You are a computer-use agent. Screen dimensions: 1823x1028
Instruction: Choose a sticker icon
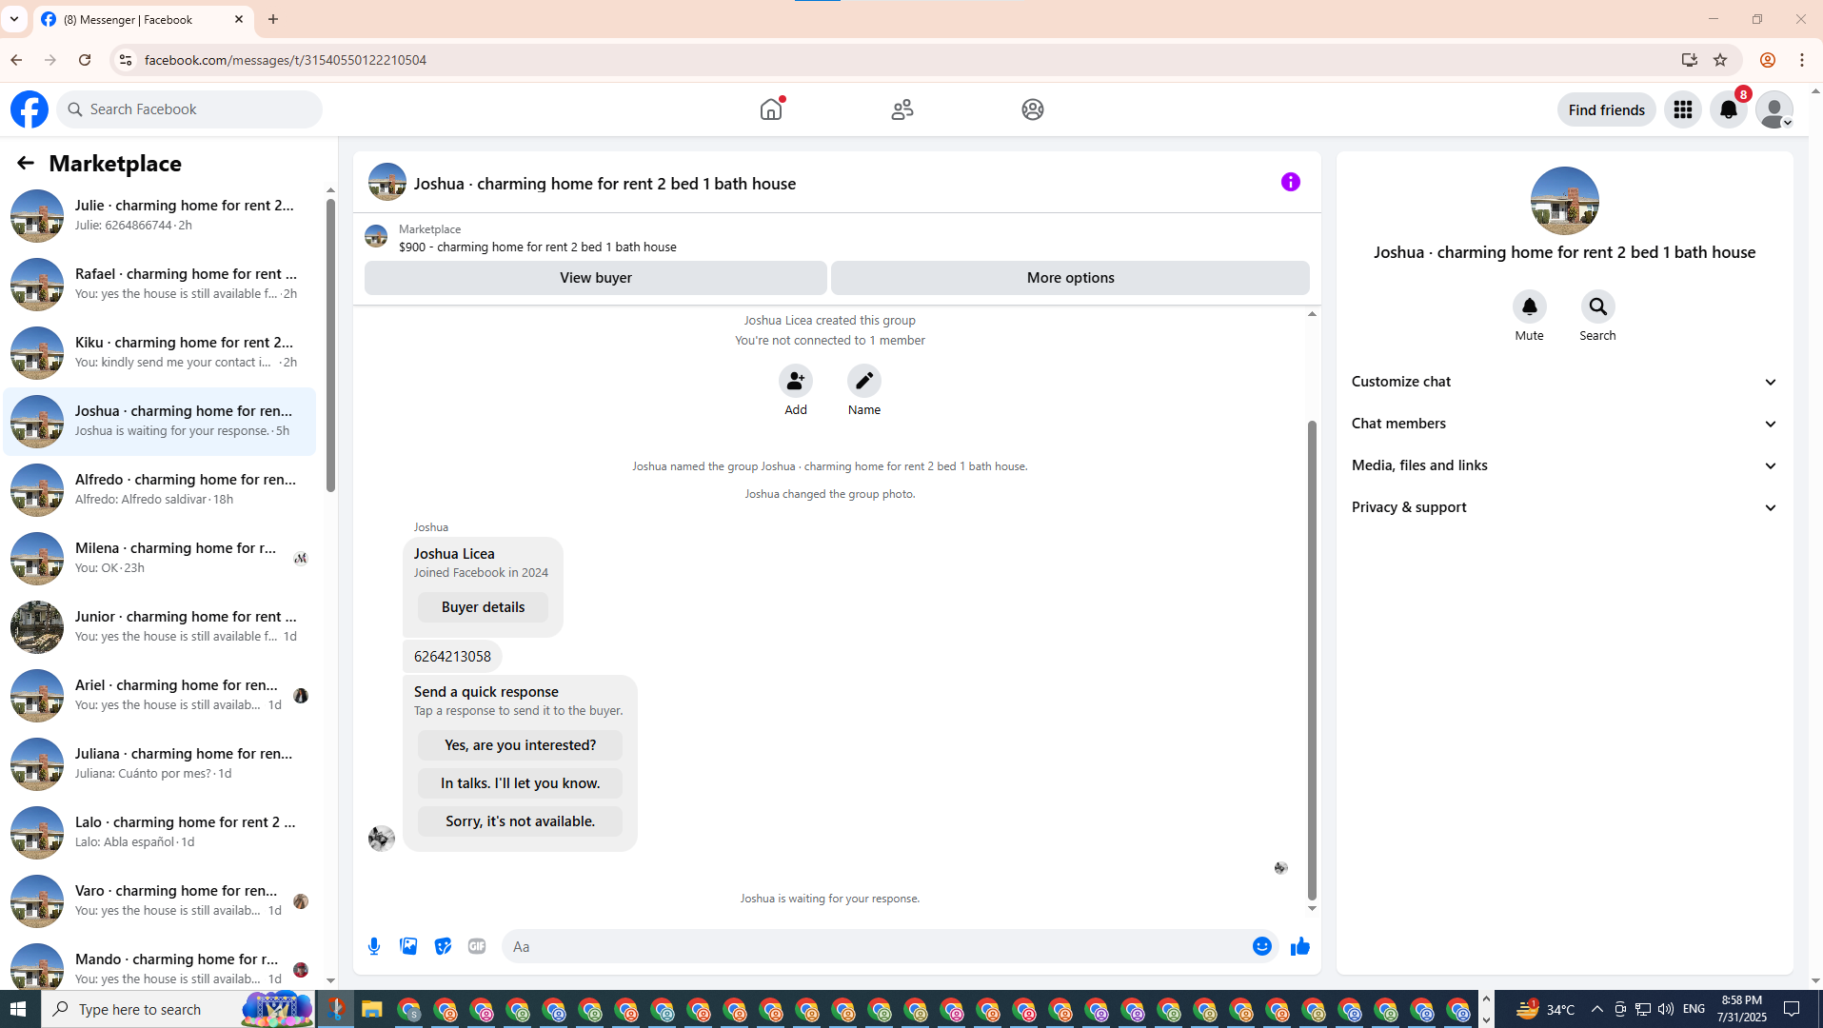443,946
